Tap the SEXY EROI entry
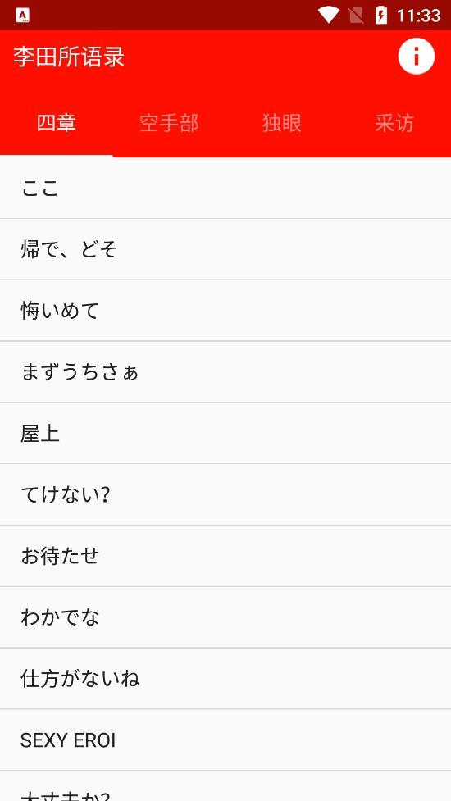The height and width of the screenshot is (801, 451). pos(225,740)
